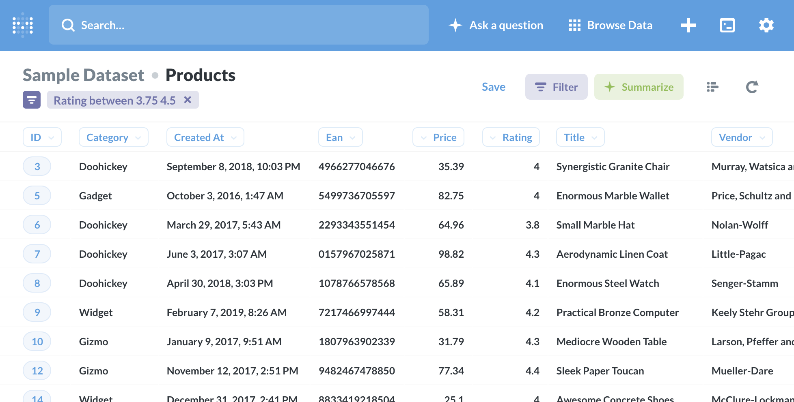
Task: Click the Ean value 4966277046676
Action: tap(357, 167)
